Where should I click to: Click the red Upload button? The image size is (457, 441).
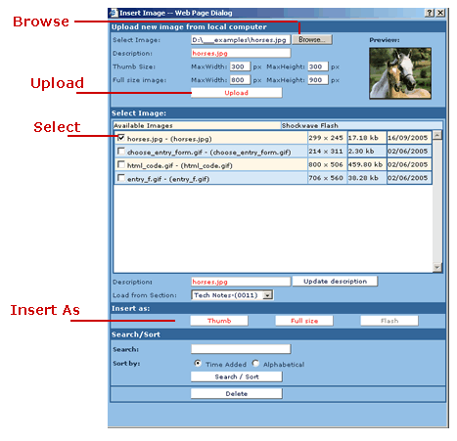[x=236, y=93]
